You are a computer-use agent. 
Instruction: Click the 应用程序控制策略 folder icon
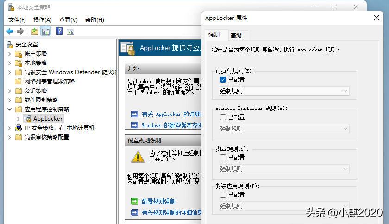click(x=19, y=109)
